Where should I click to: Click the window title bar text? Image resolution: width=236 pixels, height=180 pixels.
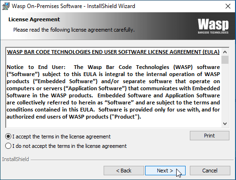click(73, 6)
